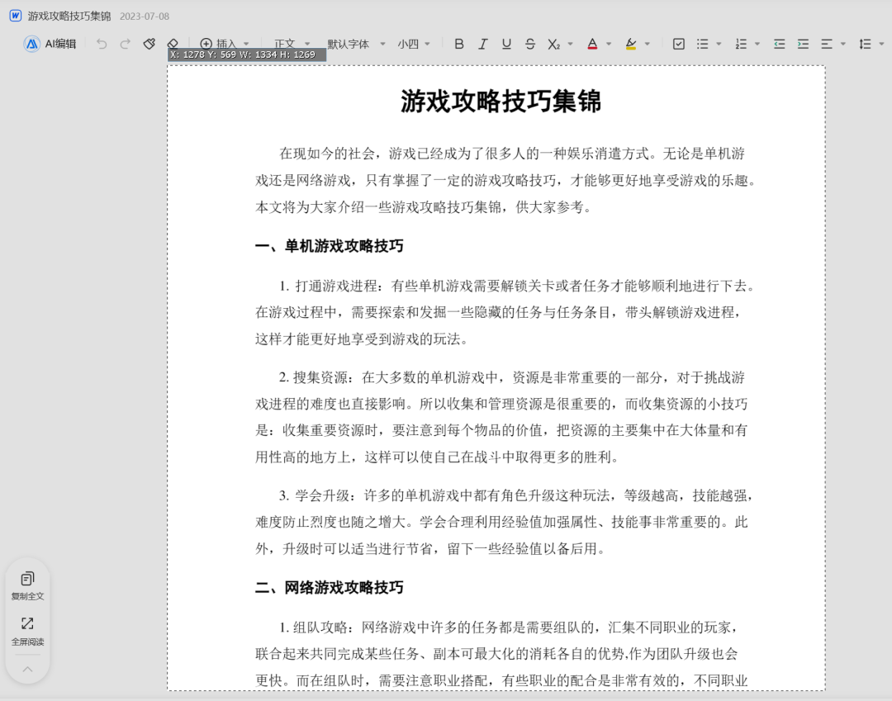Select the format painter icon
892x701 pixels.
point(149,44)
